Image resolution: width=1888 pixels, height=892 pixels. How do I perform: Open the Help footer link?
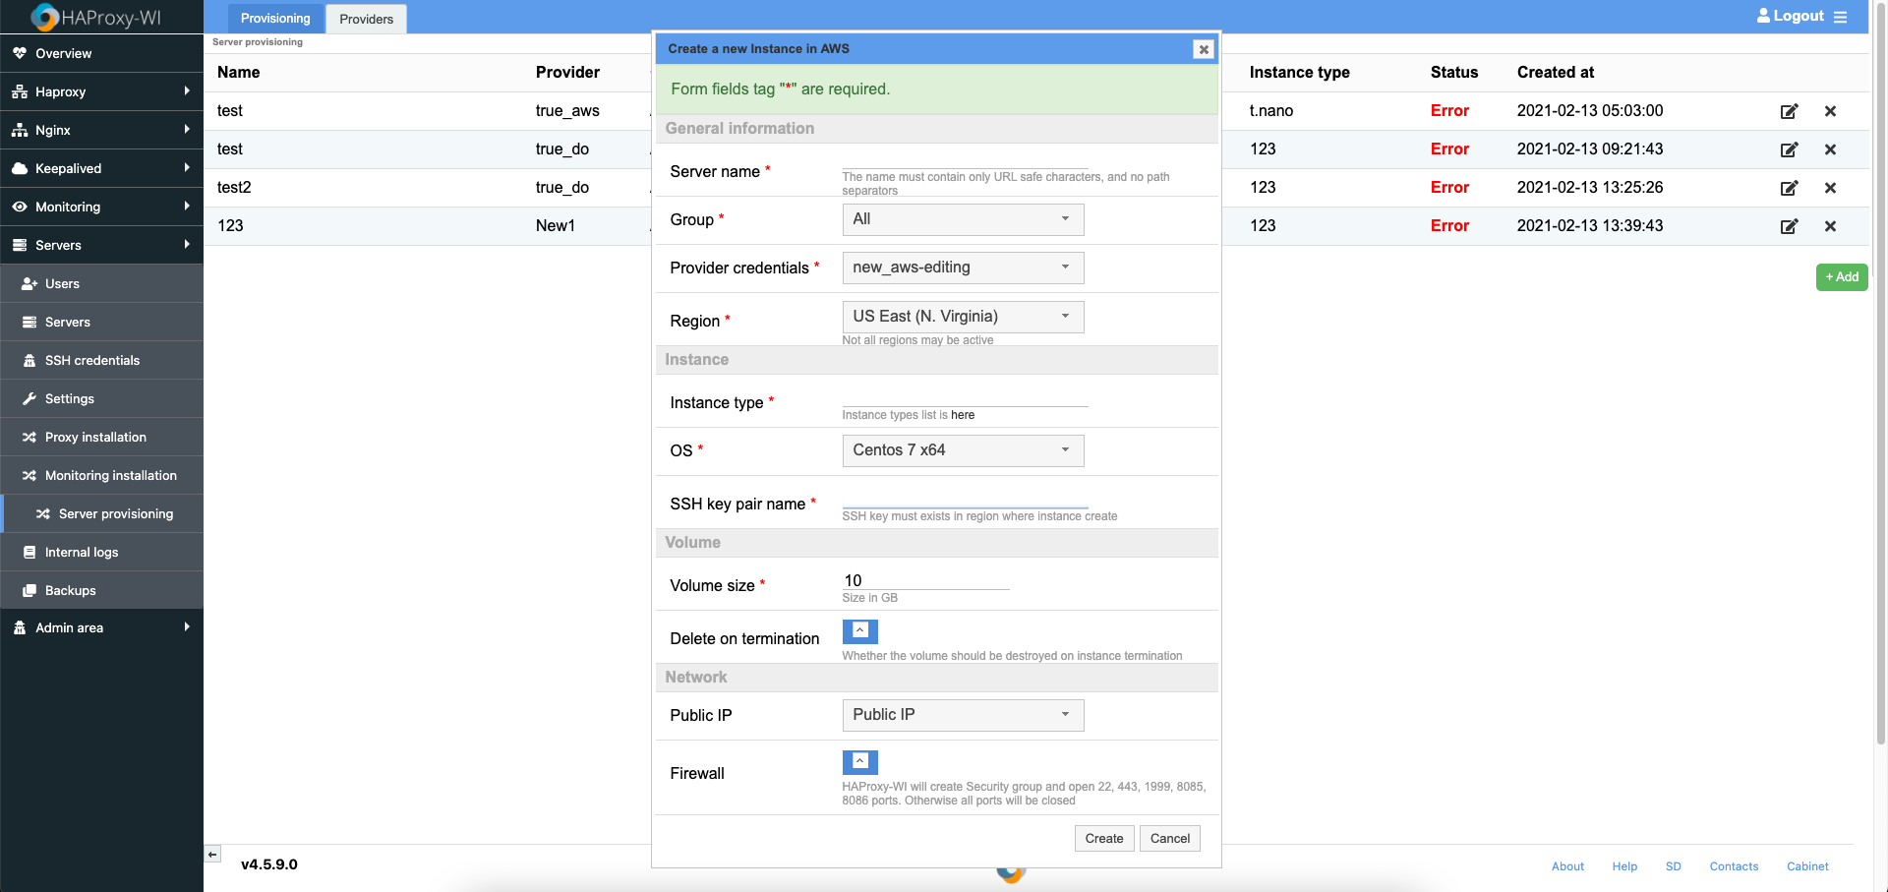pos(1624,866)
